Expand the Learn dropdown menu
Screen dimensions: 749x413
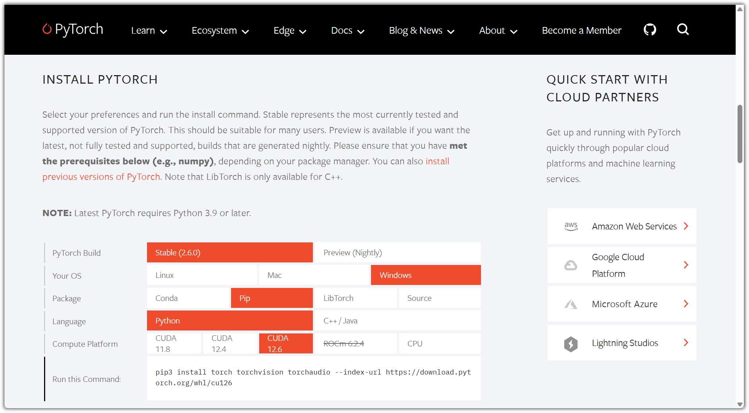[149, 31]
